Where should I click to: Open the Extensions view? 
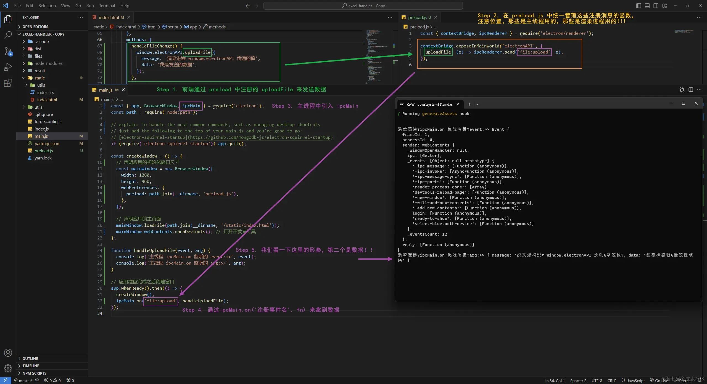[x=8, y=83]
